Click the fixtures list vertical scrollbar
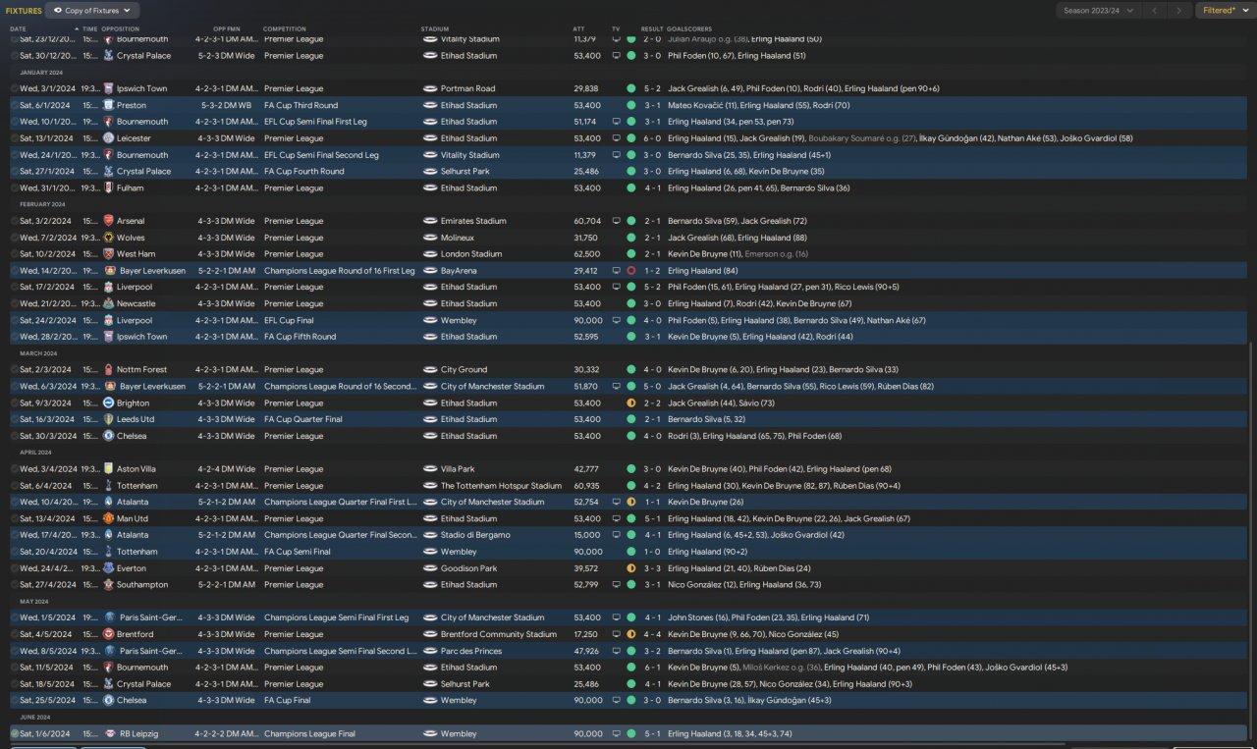Viewport: 1257px width, 749px height. (x=1252, y=540)
